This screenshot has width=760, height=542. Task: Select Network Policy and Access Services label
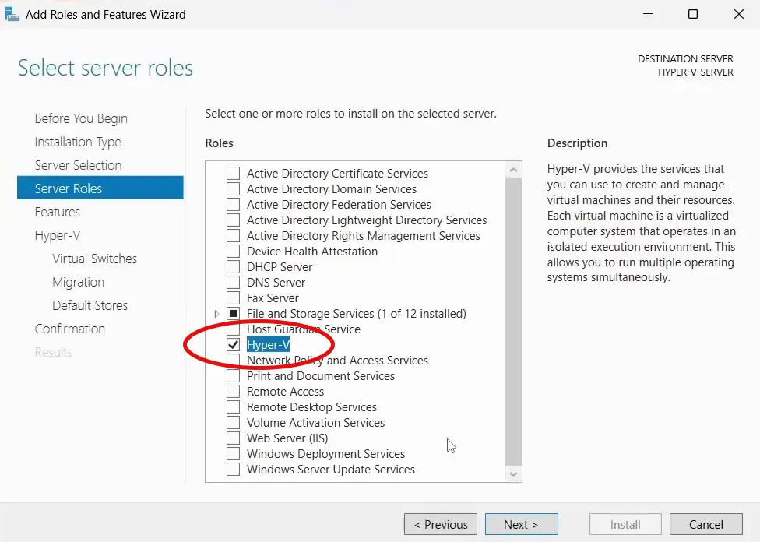(337, 361)
